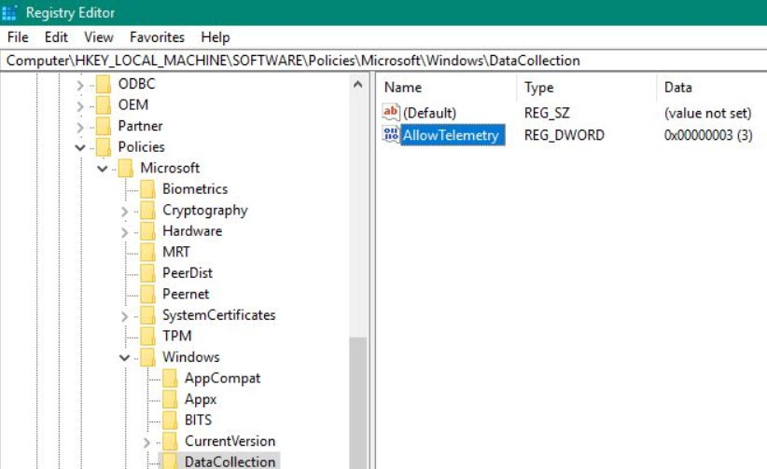
Task: Select the AppCompat tree label
Action: [x=223, y=378]
